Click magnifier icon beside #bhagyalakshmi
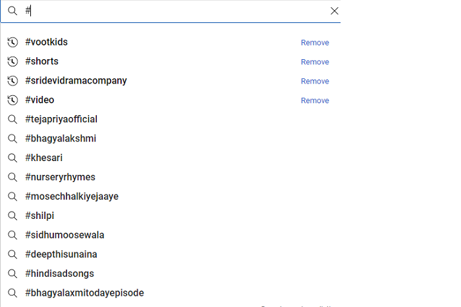This screenshot has height=307, width=461. [13, 139]
